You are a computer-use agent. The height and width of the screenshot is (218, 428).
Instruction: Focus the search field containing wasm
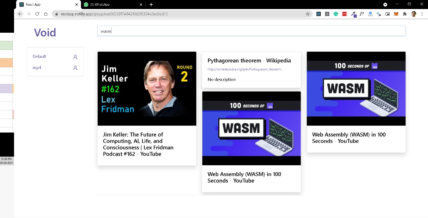tap(251, 31)
